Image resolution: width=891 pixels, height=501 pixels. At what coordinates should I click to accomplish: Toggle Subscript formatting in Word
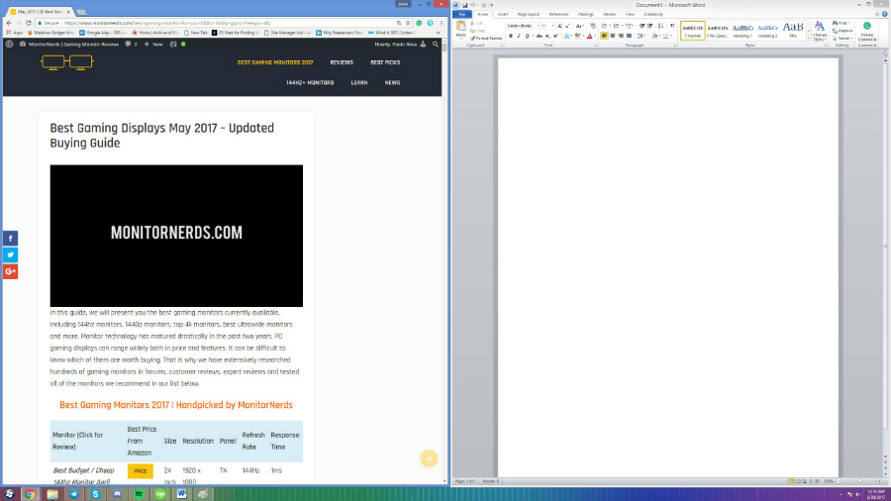(547, 36)
